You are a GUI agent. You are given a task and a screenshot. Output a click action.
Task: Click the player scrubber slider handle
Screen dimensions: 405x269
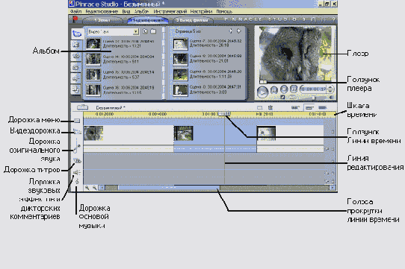pyautogui.click(x=263, y=82)
